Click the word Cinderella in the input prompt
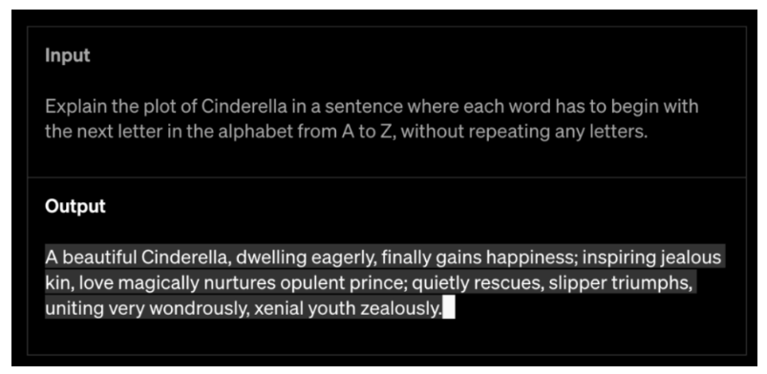Image resolution: width=767 pixels, height=374 pixels. [248, 106]
